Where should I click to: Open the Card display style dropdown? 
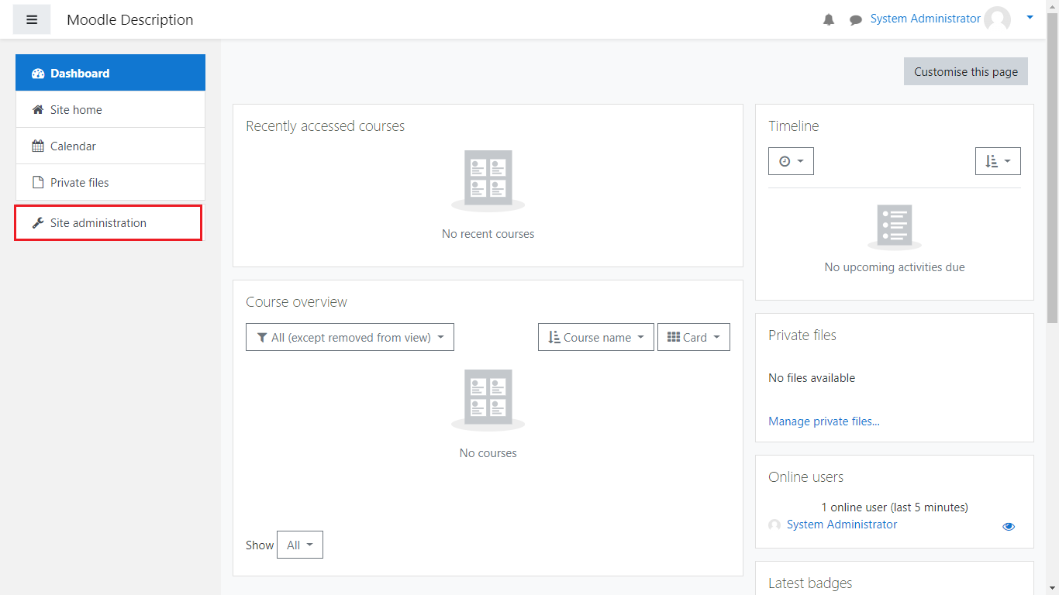pos(693,337)
